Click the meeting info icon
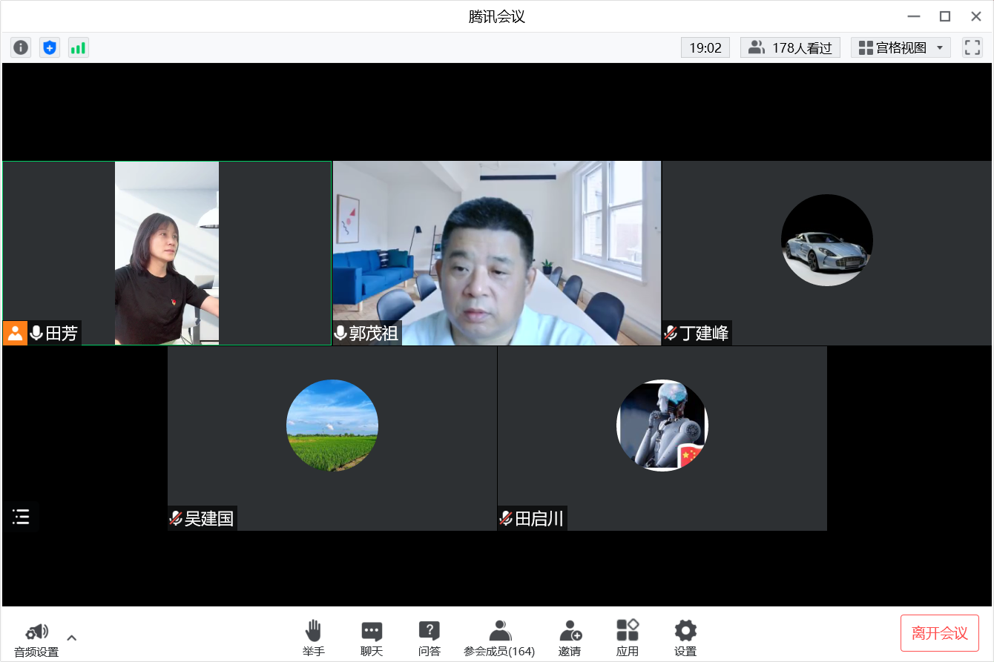The height and width of the screenshot is (662, 994). tap(21, 47)
